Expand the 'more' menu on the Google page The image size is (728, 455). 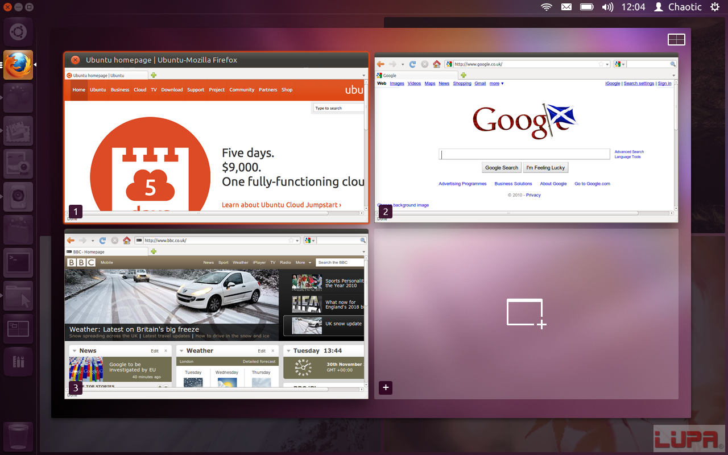(x=497, y=84)
